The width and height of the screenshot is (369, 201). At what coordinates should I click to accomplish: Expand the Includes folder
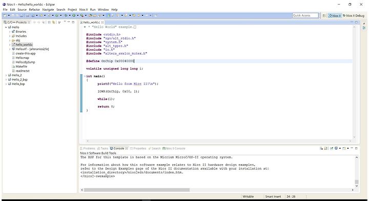[10, 36]
